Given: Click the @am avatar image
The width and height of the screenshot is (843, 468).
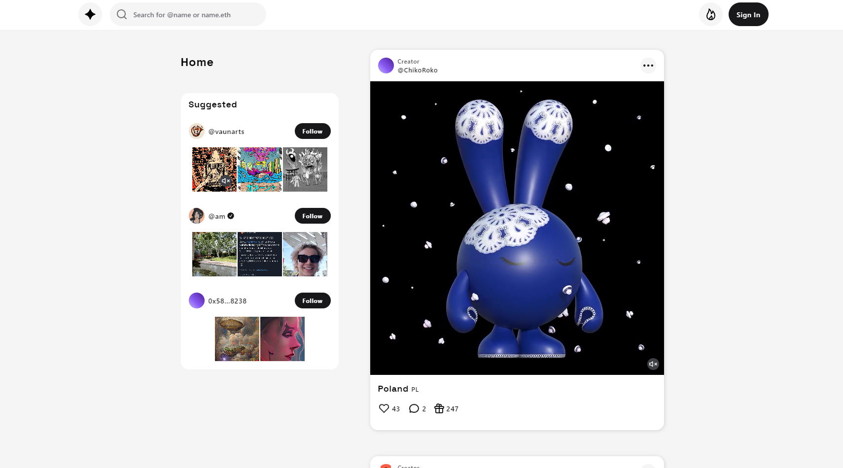Looking at the screenshot, I should pyautogui.click(x=197, y=216).
